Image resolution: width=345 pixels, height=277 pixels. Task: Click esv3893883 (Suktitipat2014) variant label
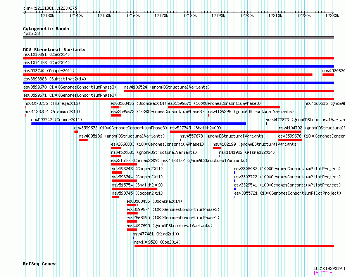click(x=55, y=79)
